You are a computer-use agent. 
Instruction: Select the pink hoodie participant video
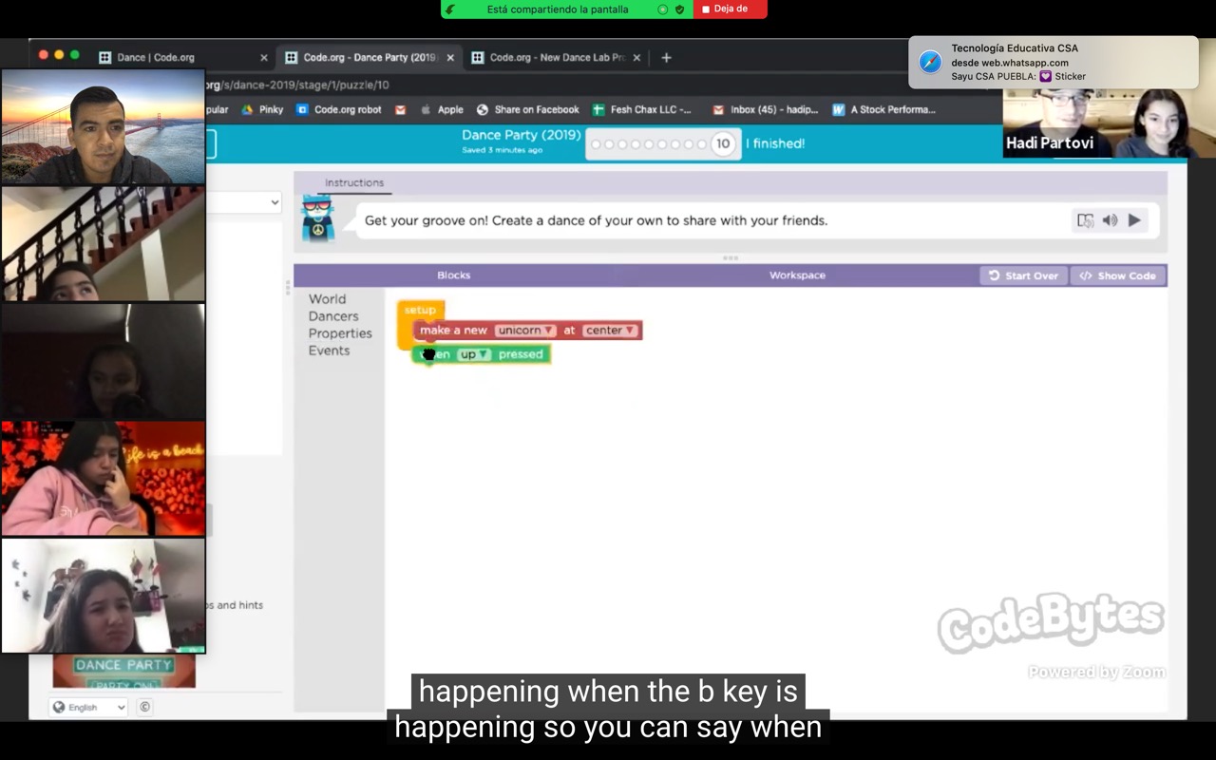click(x=104, y=479)
